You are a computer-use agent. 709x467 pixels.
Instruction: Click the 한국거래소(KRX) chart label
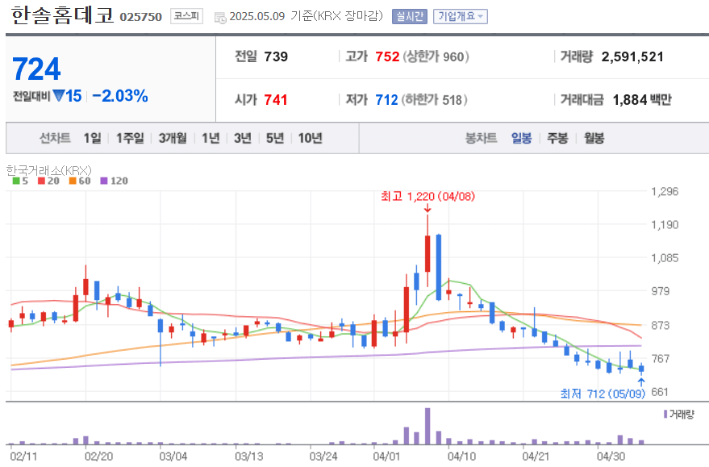pos(49,170)
